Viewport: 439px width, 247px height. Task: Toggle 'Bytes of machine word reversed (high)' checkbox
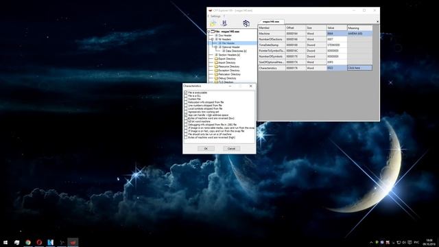[186, 137]
